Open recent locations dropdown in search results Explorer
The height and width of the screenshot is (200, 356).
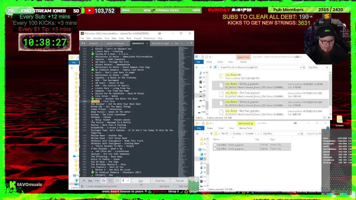click(x=206, y=67)
